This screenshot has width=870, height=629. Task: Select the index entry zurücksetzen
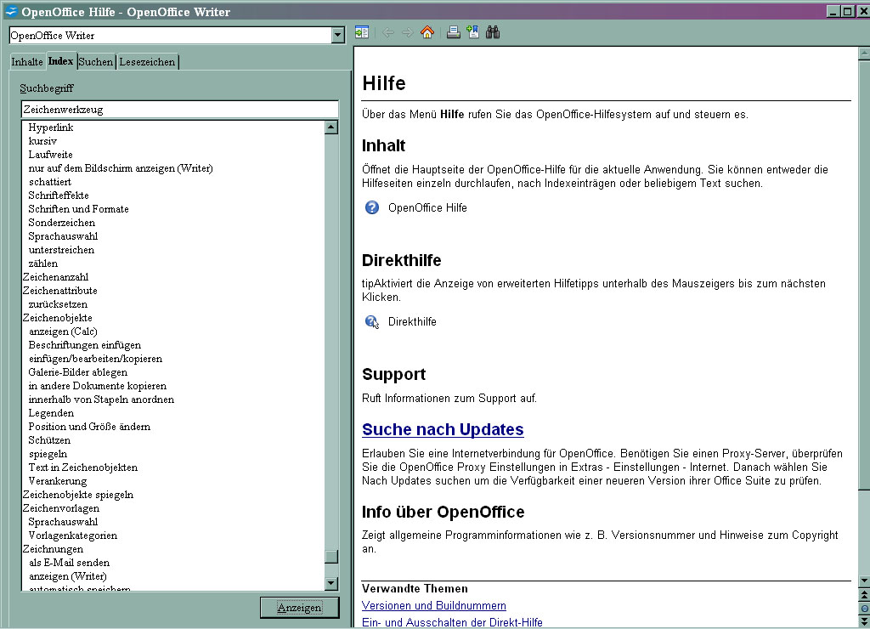click(x=59, y=304)
